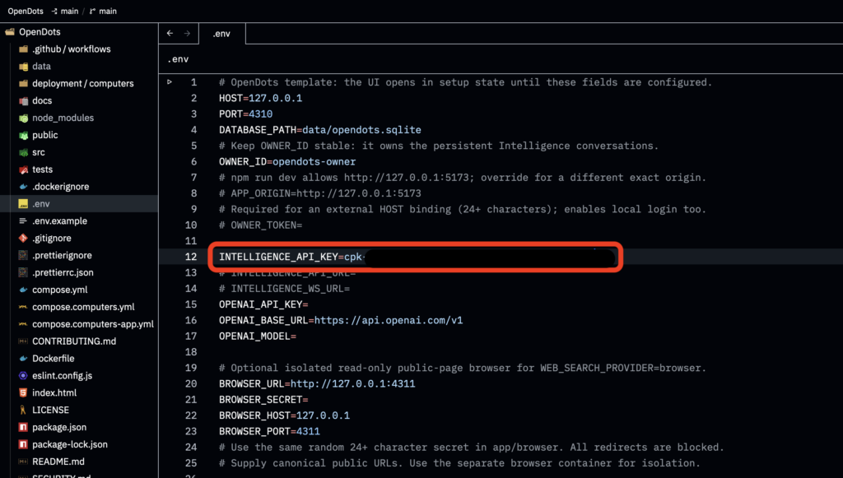This screenshot has height=478, width=843.
Task: Click the DATABASE_PATH=data/opendots.sqlite line
Action: [x=320, y=130]
